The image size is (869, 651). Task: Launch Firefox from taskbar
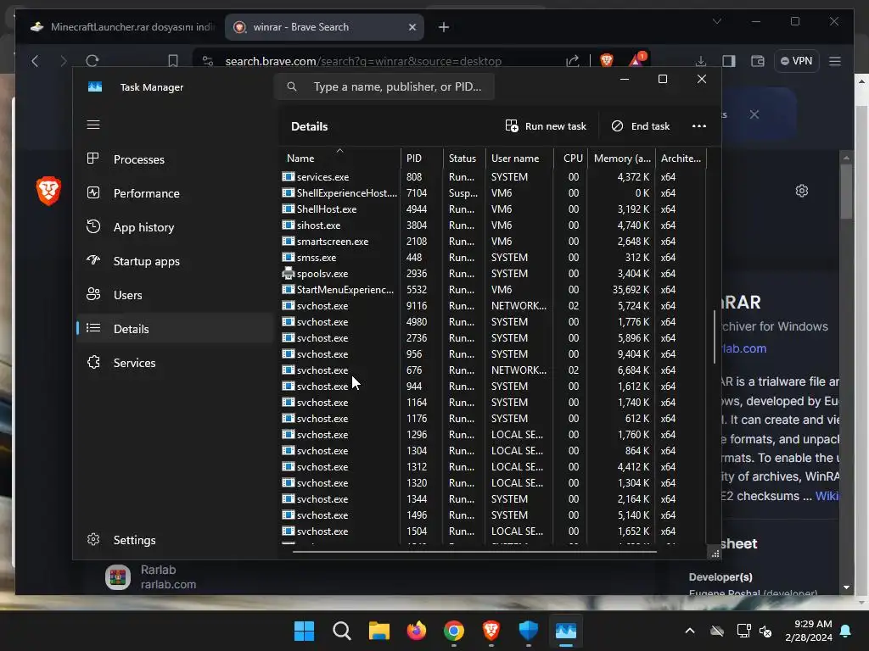pyautogui.click(x=416, y=631)
